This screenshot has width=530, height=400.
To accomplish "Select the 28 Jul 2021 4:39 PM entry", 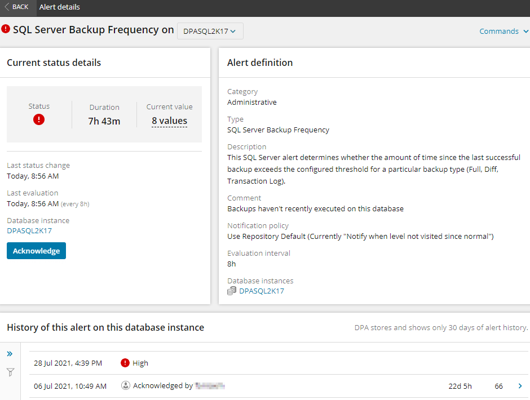I will point(68,363).
